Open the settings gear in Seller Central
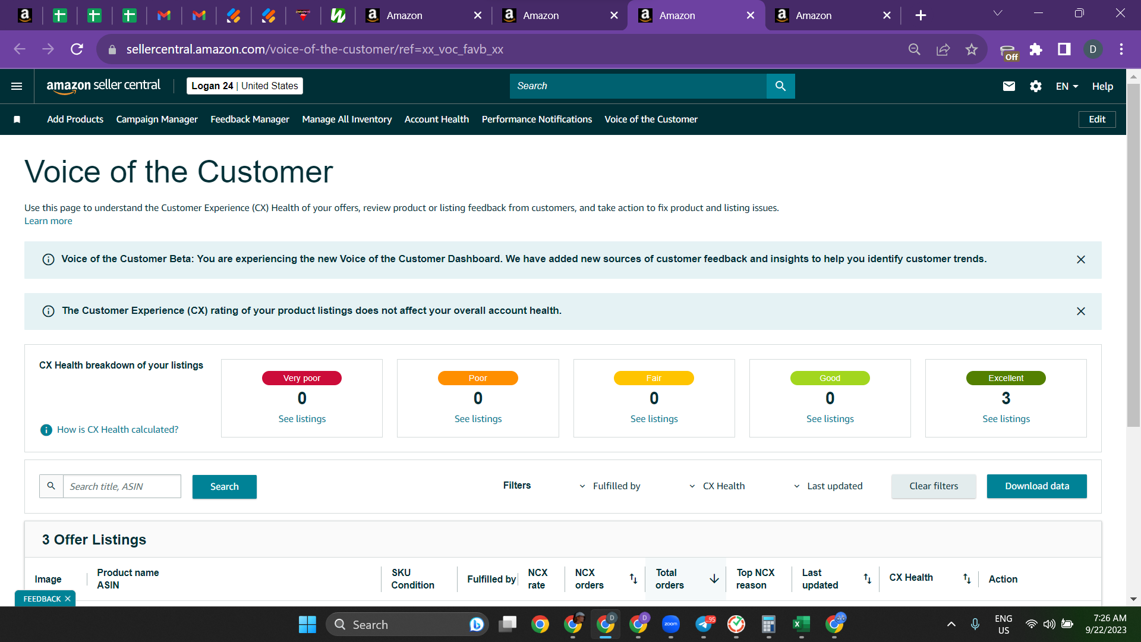The width and height of the screenshot is (1141, 642). pyautogui.click(x=1036, y=86)
